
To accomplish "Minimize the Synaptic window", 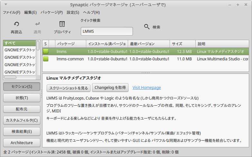I will click(230, 5).
